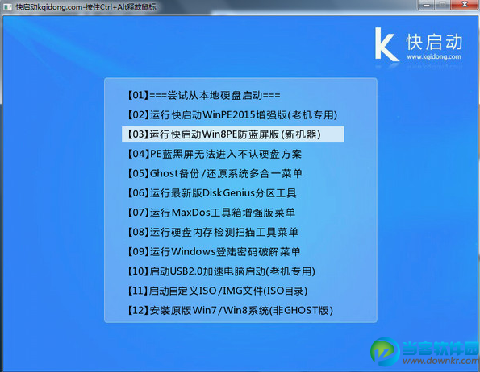The height and width of the screenshot is (372, 480).
Task: Select option 01 boot from local hard disk
Action: [204, 95]
